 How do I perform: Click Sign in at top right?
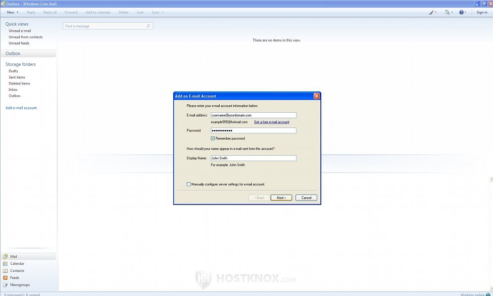click(x=482, y=12)
